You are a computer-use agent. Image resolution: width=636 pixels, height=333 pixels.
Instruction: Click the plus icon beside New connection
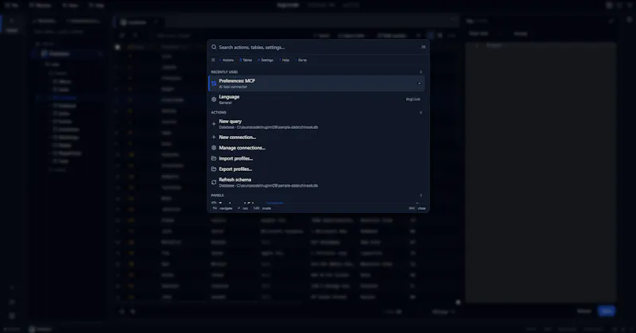click(x=214, y=137)
